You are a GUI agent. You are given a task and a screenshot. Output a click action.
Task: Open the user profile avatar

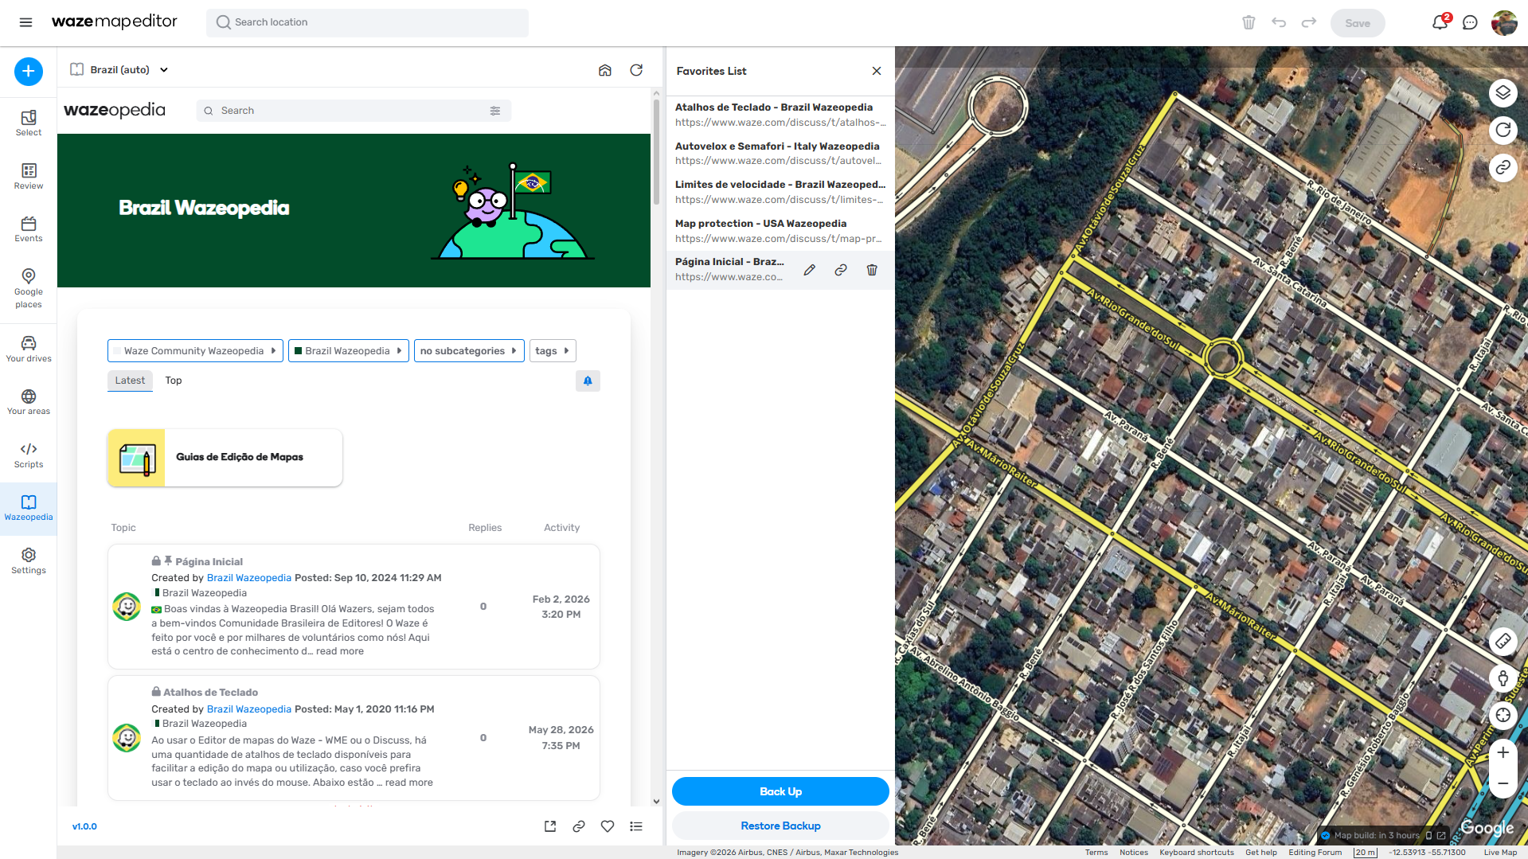pyautogui.click(x=1504, y=22)
